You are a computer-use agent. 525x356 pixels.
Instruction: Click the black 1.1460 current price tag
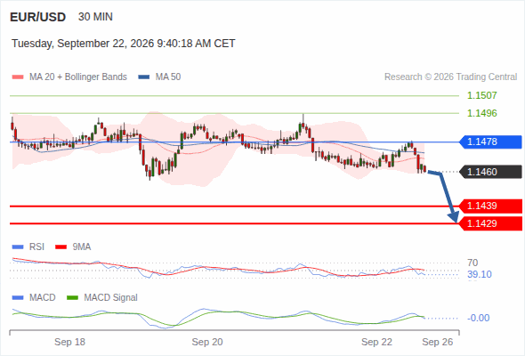pos(490,172)
